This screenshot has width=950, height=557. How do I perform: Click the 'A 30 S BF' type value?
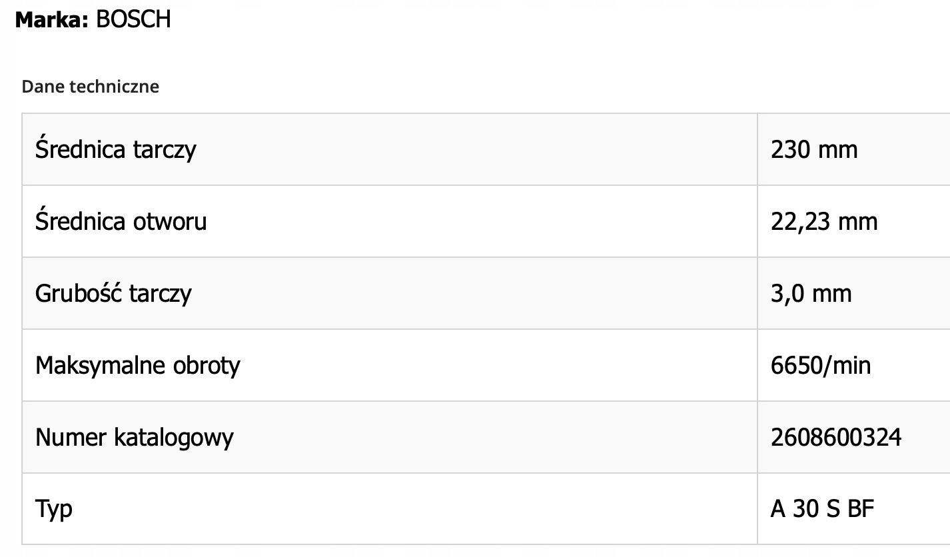tap(822, 509)
